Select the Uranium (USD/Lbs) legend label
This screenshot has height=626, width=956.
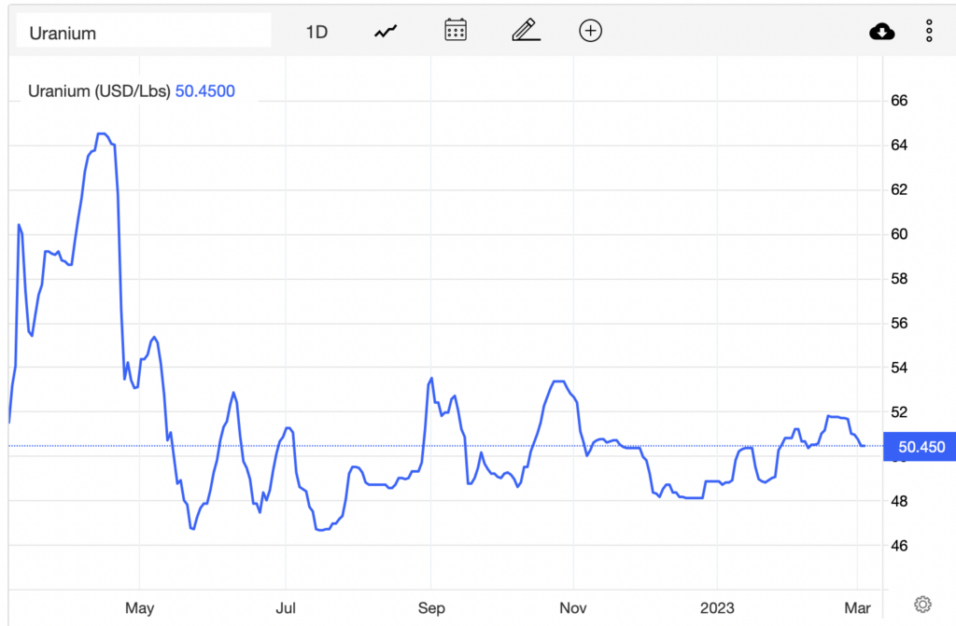99,90
